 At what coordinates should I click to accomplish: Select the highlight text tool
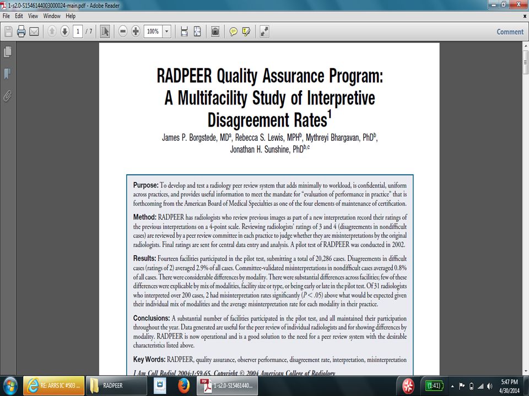click(x=246, y=32)
